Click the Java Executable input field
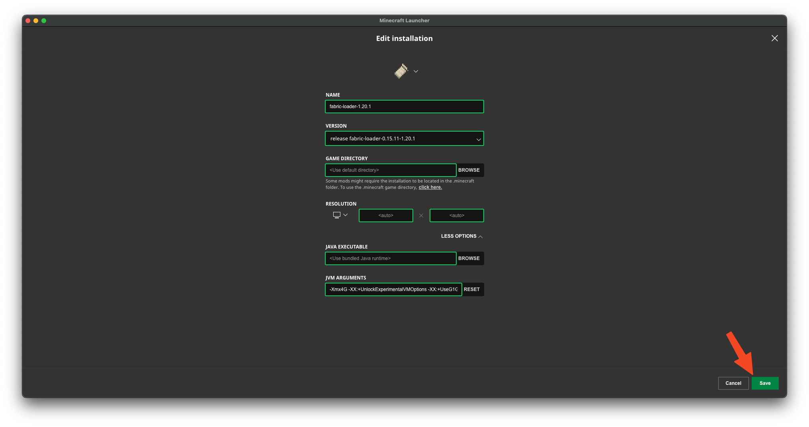809x427 pixels. point(390,258)
